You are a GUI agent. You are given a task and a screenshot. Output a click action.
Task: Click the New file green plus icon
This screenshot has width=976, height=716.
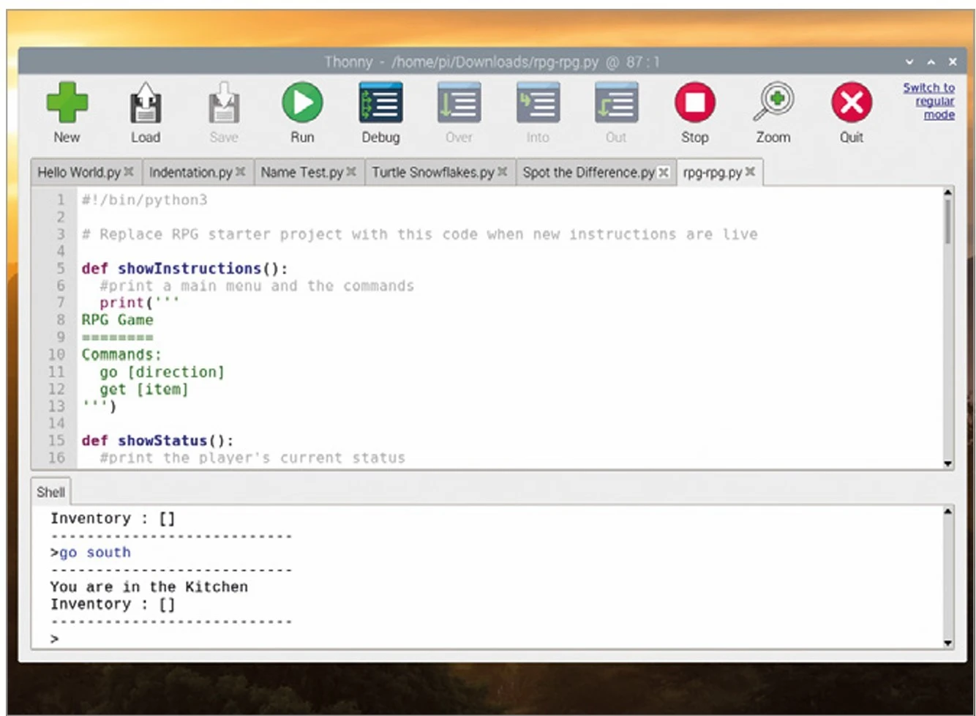click(67, 102)
